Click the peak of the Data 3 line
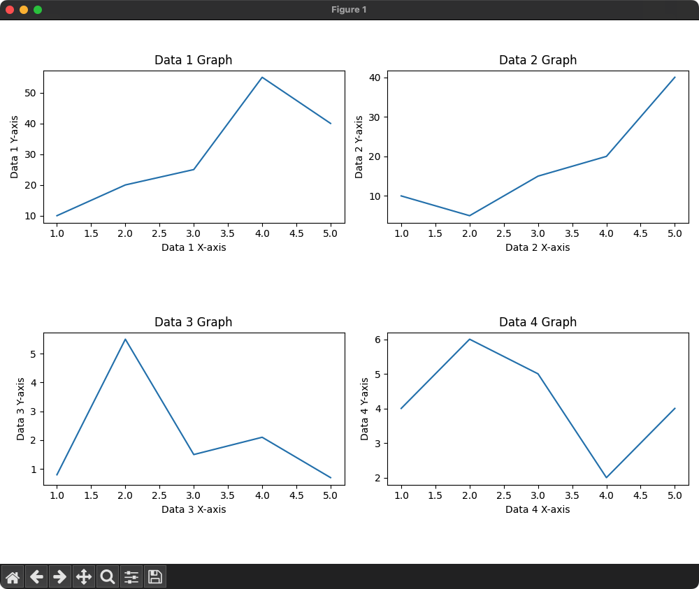 pyautogui.click(x=125, y=340)
